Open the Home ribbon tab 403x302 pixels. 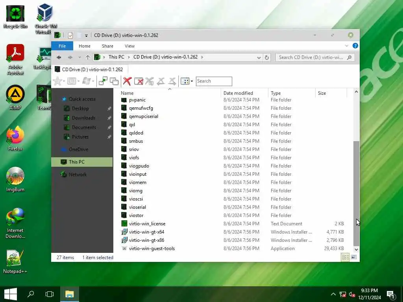point(85,46)
